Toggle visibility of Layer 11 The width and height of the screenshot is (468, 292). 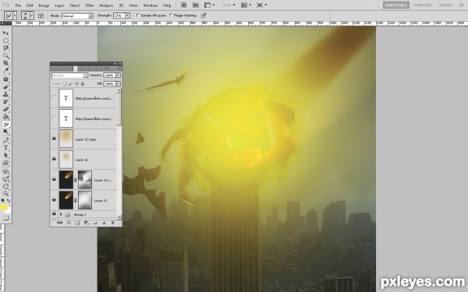pos(54,200)
